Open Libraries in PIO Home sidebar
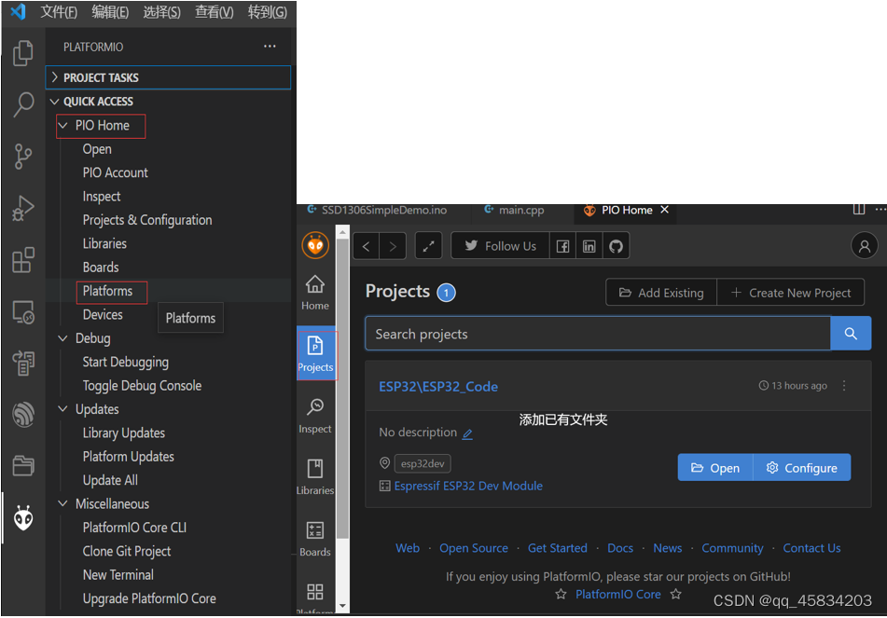Viewport: 887px width, 618px height. click(315, 478)
